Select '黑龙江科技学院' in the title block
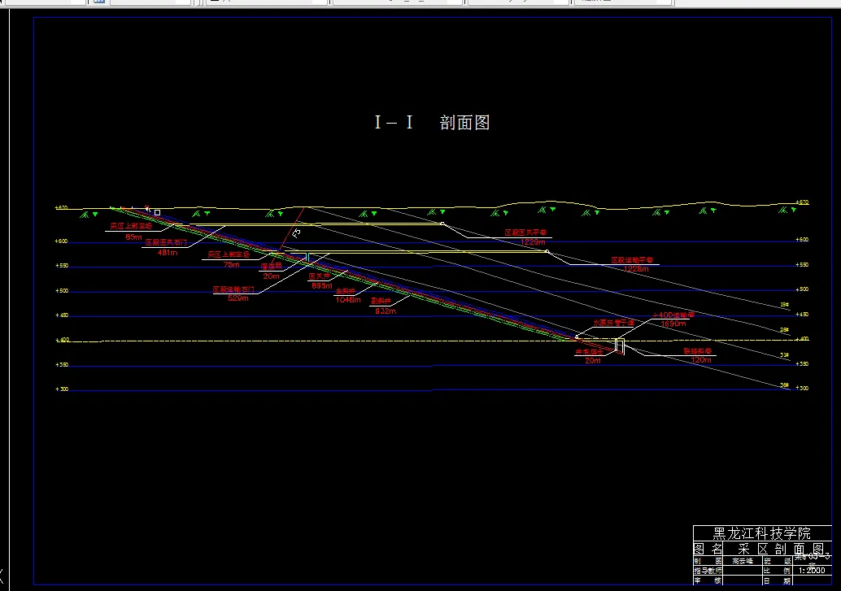Image resolution: width=841 pixels, height=591 pixels. pyautogui.click(x=761, y=533)
